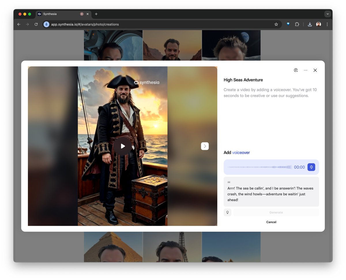
Task: Open Chrome's three-dot menu
Action: [327, 24]
